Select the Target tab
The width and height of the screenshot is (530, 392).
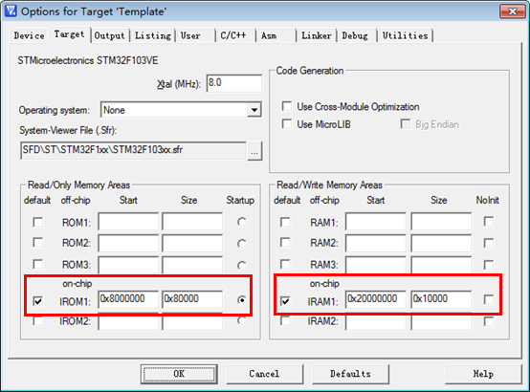click(69, 34)
